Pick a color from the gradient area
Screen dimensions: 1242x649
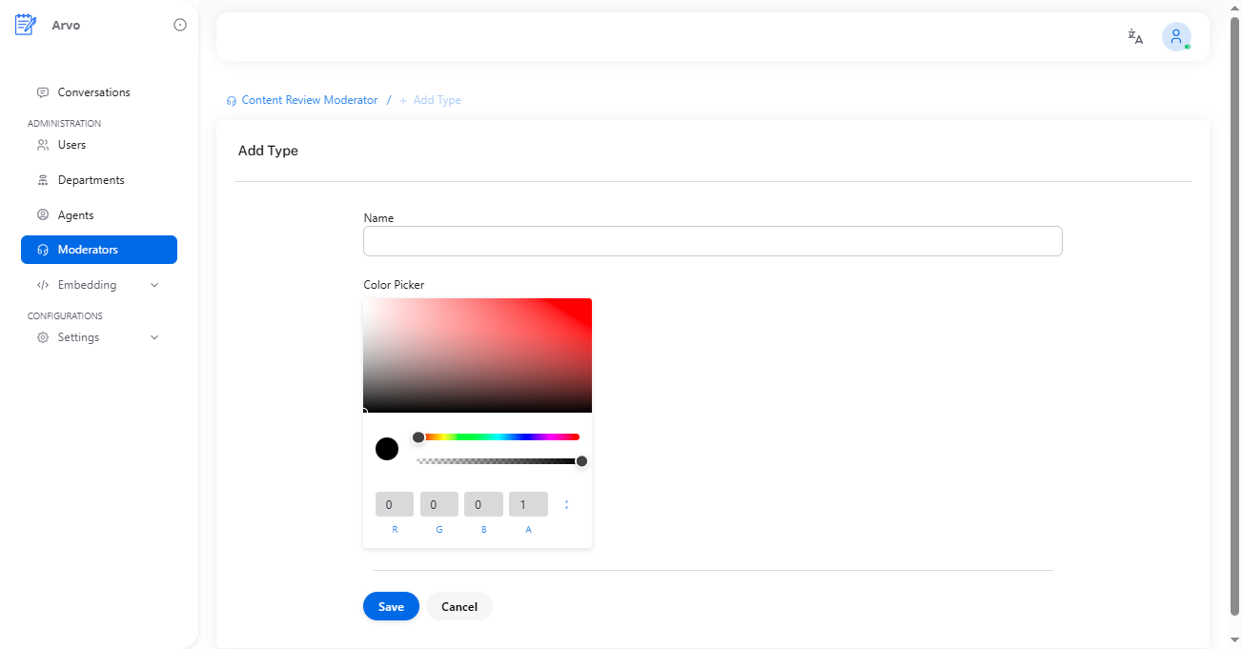click(x=477, y=355)
